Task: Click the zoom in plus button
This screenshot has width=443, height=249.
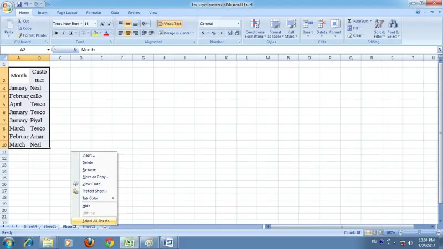Action: coord(439,232)
